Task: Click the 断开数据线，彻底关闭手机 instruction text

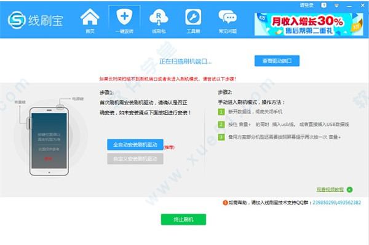Action: pos(255,112)
